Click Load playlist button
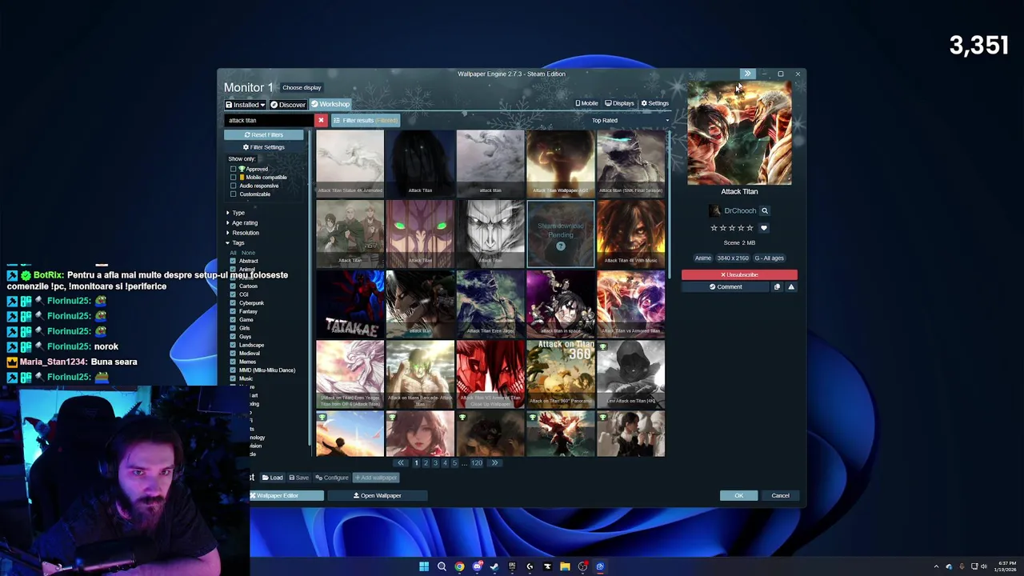The width and height of the screenshot is (1024, 576). [x=273, y=478]
